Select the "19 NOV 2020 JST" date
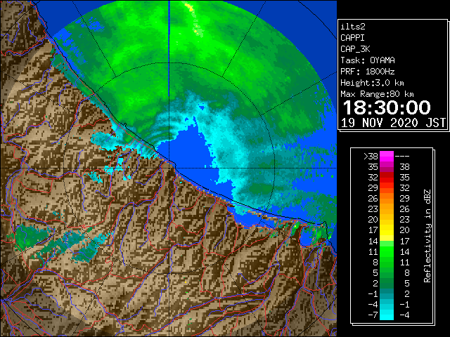This screenshot has height=337, width=450. [394, 123]
